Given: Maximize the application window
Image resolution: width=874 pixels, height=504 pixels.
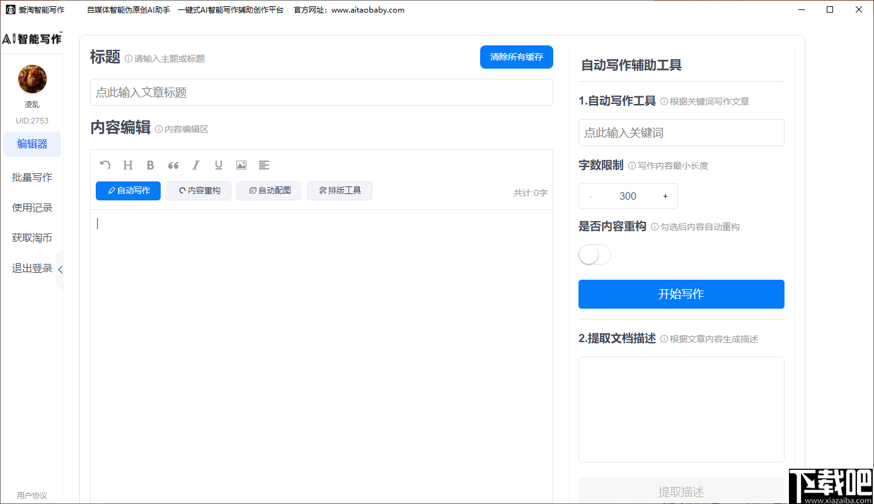Looking at the screenshot, I should (x=830, y=10).
